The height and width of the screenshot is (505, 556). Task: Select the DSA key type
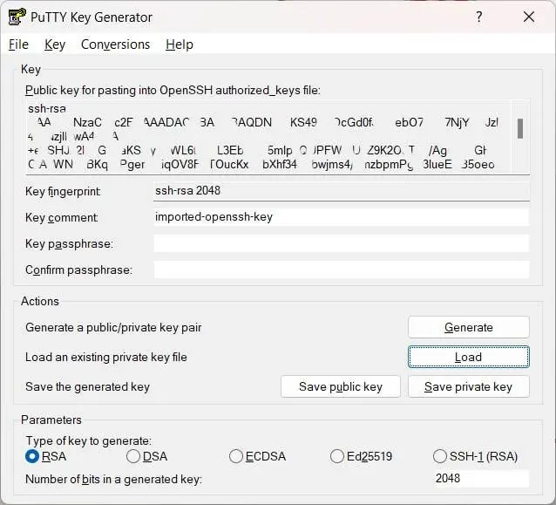(x=146, y=456)
